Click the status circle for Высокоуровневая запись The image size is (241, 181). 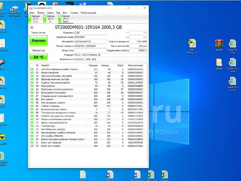coord(32,109)
